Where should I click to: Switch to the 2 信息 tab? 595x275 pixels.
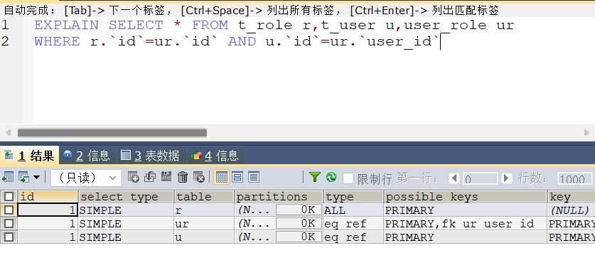(87, 156)
